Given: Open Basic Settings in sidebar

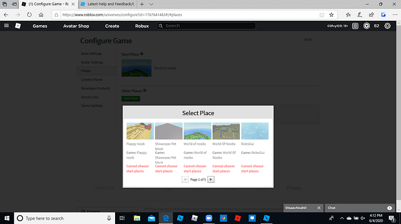Looking at the screenshot, I should pos(91,53).
